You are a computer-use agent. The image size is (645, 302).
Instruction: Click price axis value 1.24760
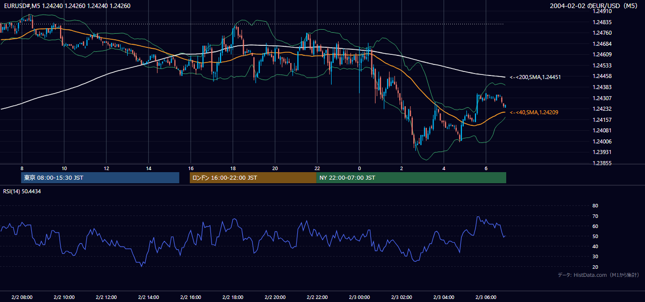point(602,33)
